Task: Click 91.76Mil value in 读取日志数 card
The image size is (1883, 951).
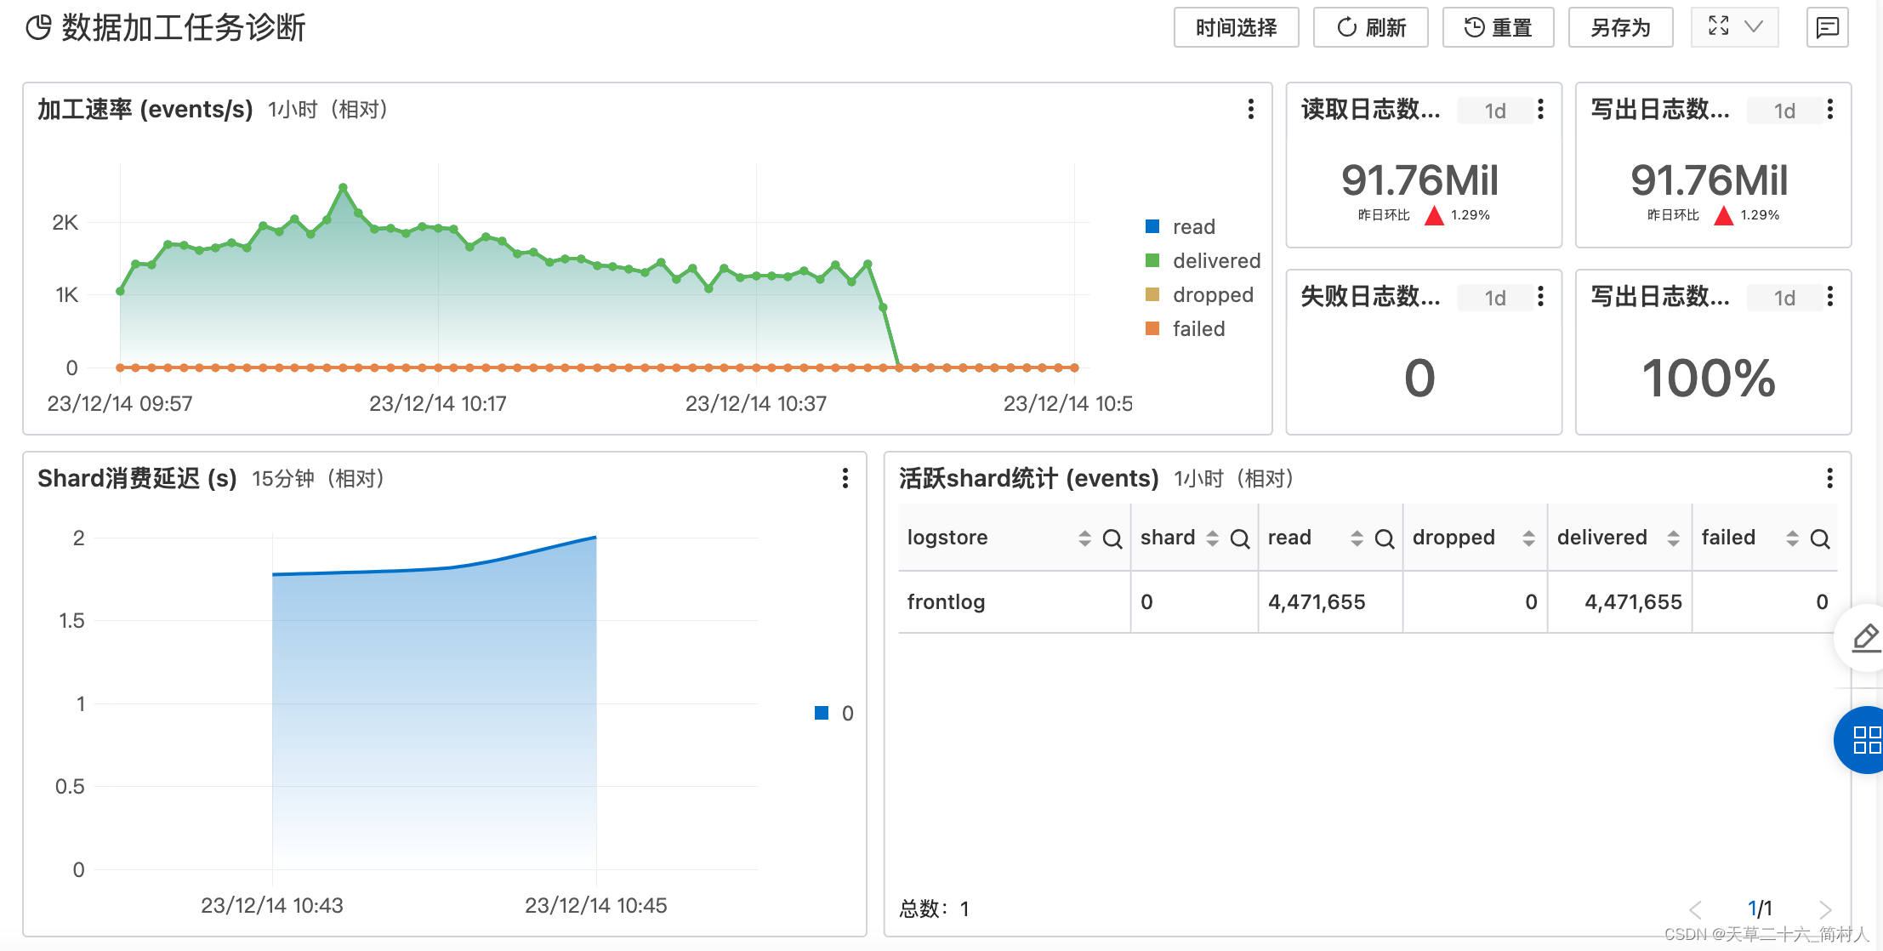Action: [x=1419, y=180]
